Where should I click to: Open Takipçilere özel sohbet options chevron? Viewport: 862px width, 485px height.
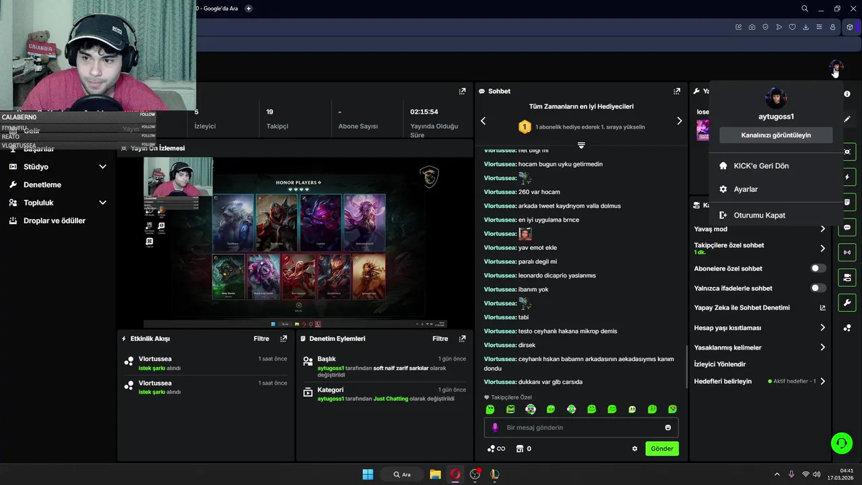tap(822, 249)
